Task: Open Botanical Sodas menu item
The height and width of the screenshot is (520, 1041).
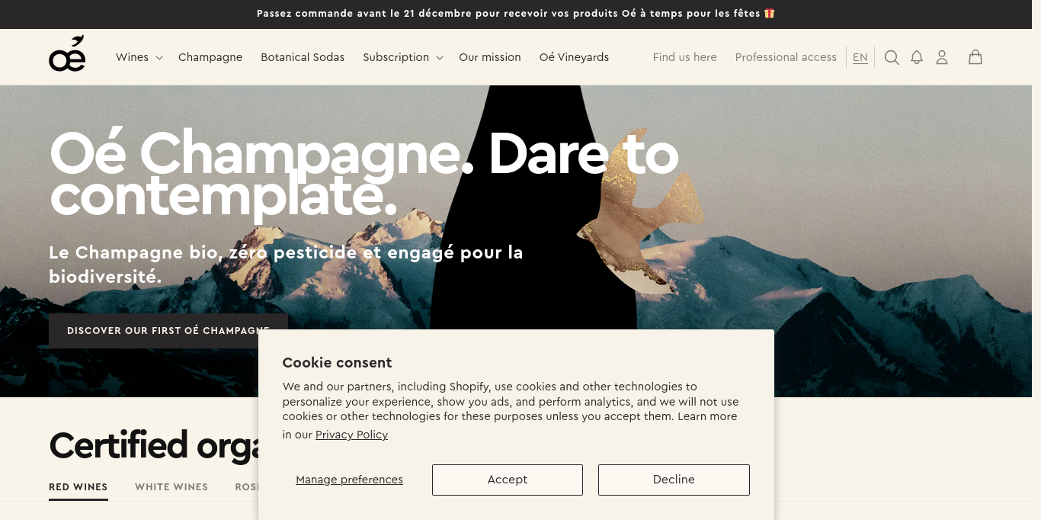Action: point(303,57)
